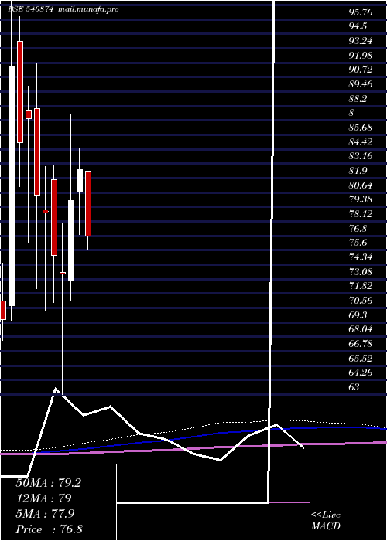387x541 pixels.
Task: Click the 74.34 price axis label
Action: pyautogui.click(x=361, y=257)
